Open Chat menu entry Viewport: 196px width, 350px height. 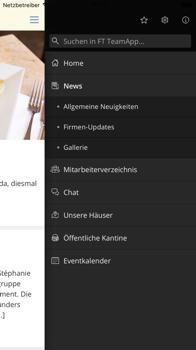point(120,192)
